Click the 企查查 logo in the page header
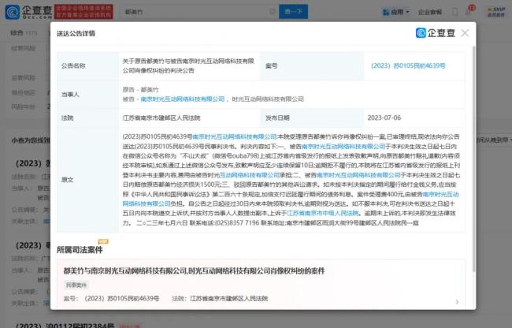This screenshot has height=328, width=512. [x=28, y=12]
